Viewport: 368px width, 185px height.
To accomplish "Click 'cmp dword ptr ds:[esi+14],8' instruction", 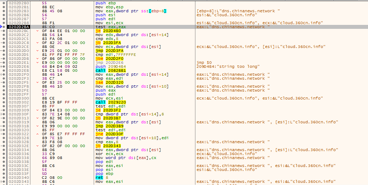I will [x=130, y=114].
